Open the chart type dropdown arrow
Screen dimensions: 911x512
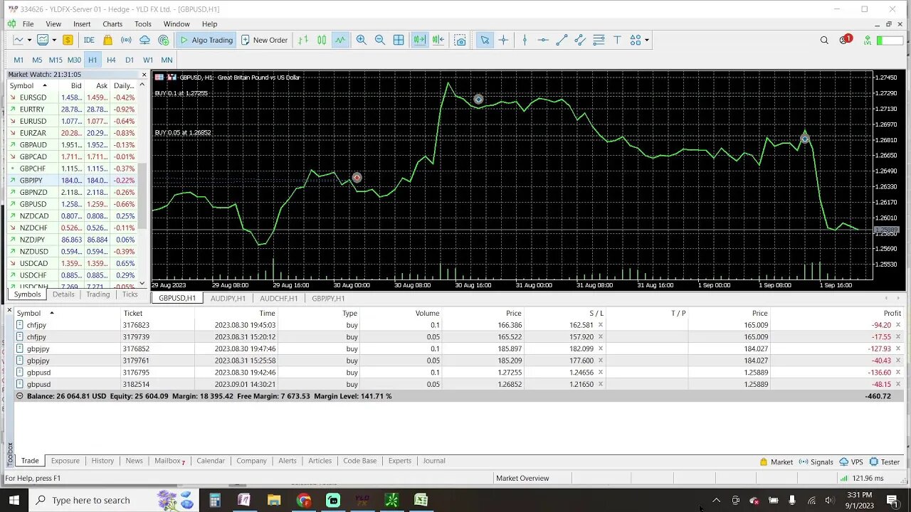coord(29,40)
